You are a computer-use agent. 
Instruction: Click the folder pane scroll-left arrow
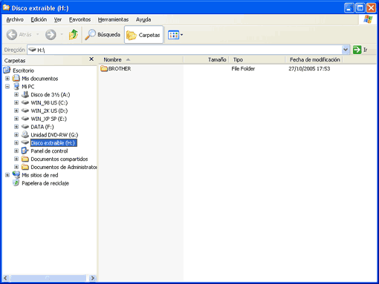coord(6,278)
